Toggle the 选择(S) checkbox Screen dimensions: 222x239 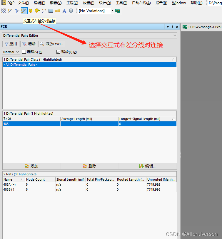[x=24, y=52]
